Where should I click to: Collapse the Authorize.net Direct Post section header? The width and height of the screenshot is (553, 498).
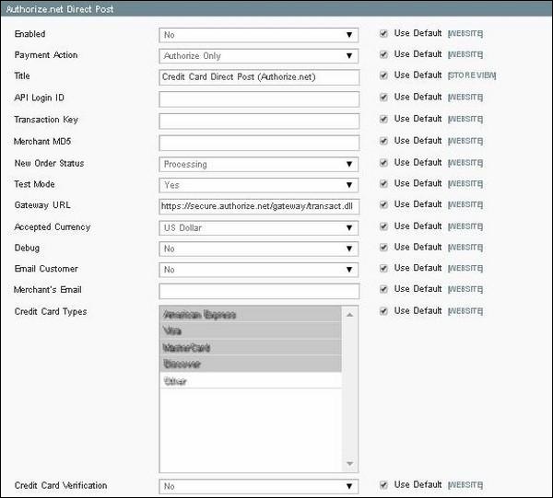coord(276,7)
